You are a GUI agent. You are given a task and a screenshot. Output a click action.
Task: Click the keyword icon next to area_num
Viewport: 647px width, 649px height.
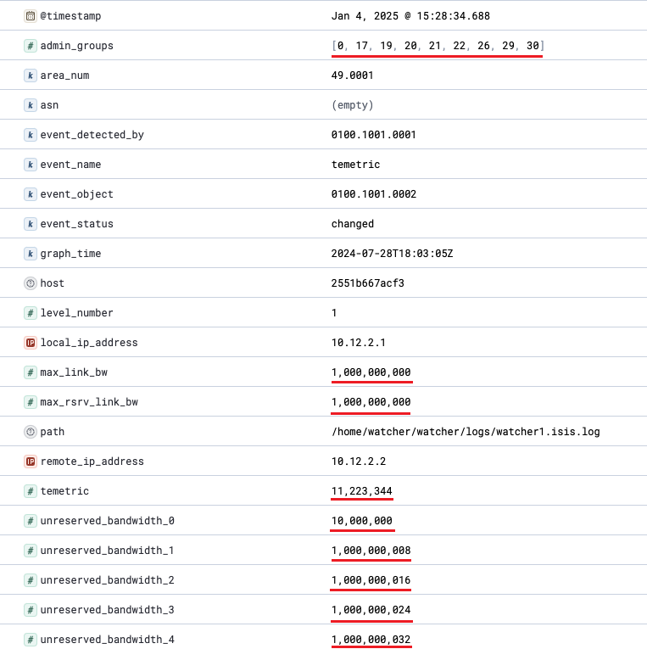point(31,76)
